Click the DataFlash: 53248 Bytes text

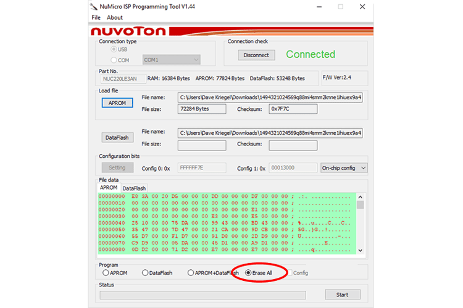[x=277, y=78]
